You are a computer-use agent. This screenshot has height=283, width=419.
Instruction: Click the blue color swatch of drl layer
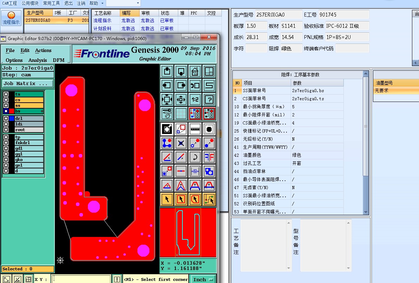(12, 118)
